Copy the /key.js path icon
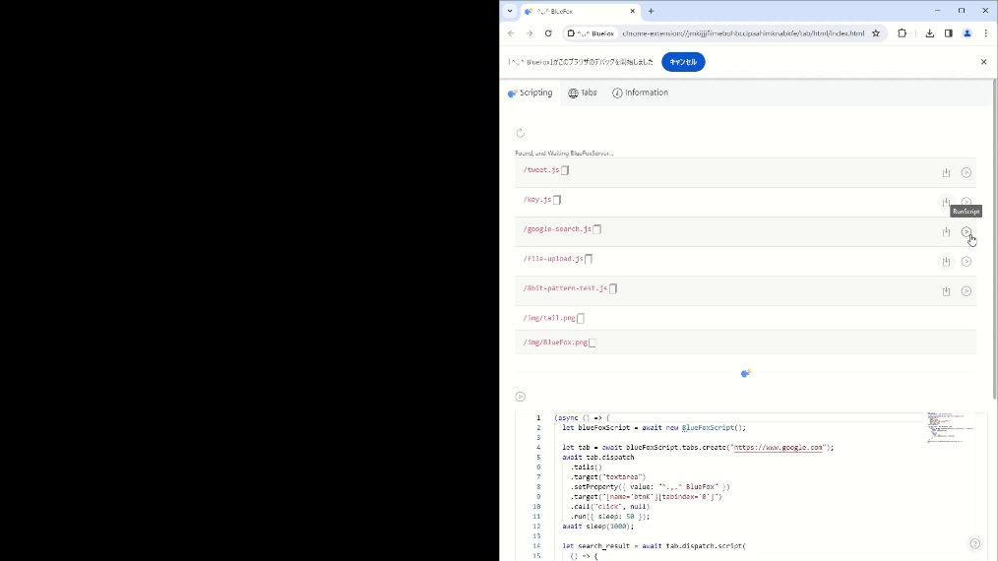998x561 pixels. click(x=557, y=200)
